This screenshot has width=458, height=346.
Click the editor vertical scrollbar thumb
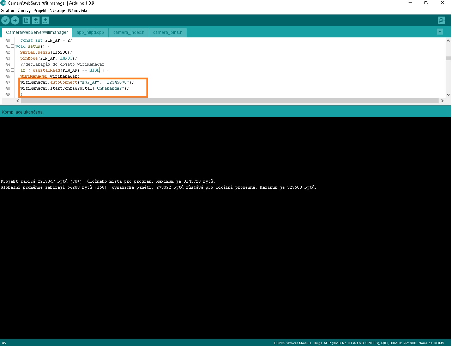tap(448, 58)
